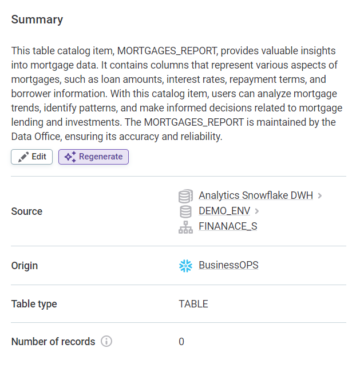360x368 pixels.
Task: Click the Summary section heading
Action: pyautogui.click(x=37, y=19)
